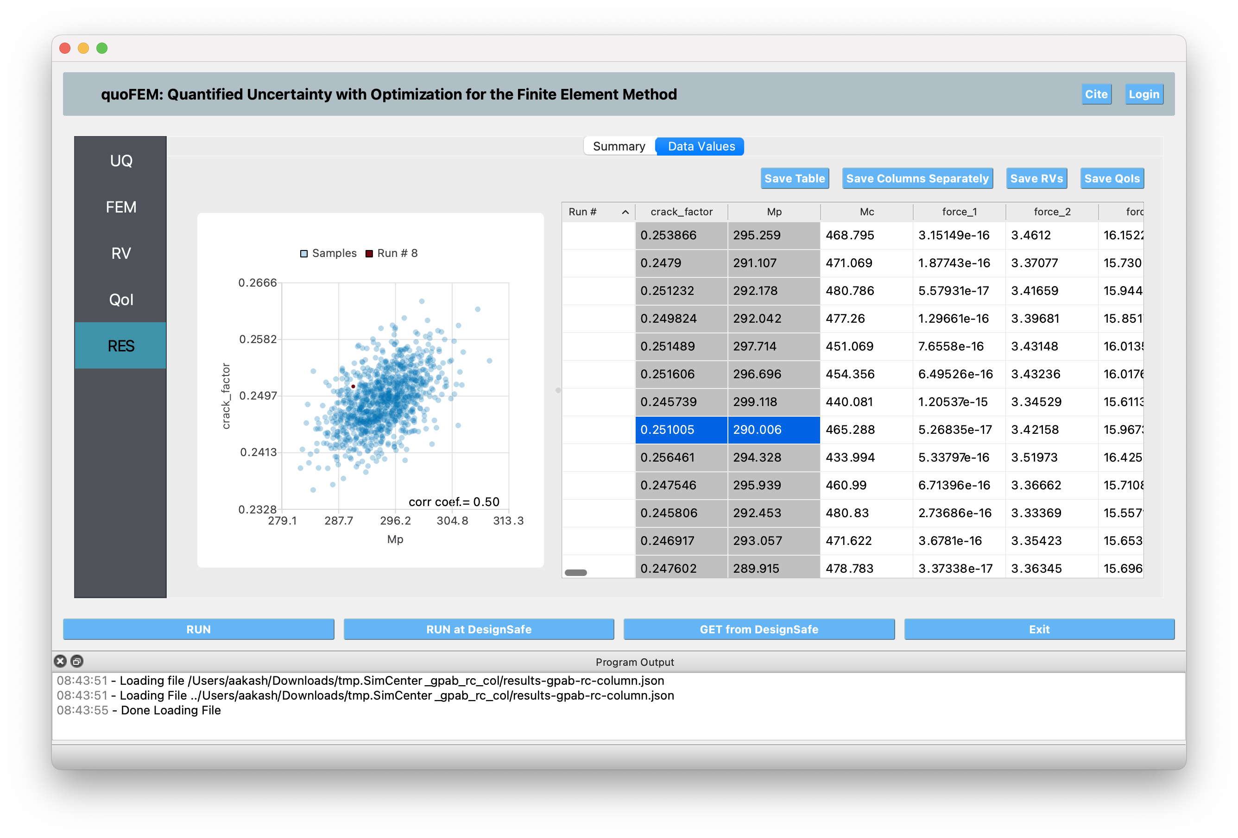Select cell with force_1 value 1.29661e-16
1238x838 pixels.
(x=960, y=319)
